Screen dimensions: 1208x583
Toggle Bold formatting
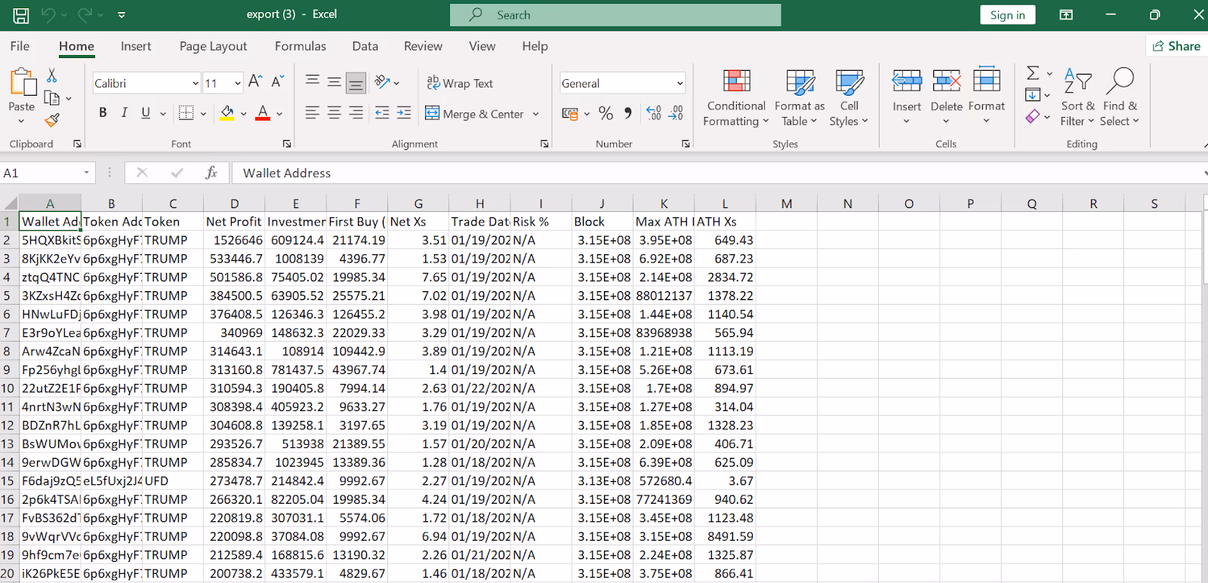point(103,113)
